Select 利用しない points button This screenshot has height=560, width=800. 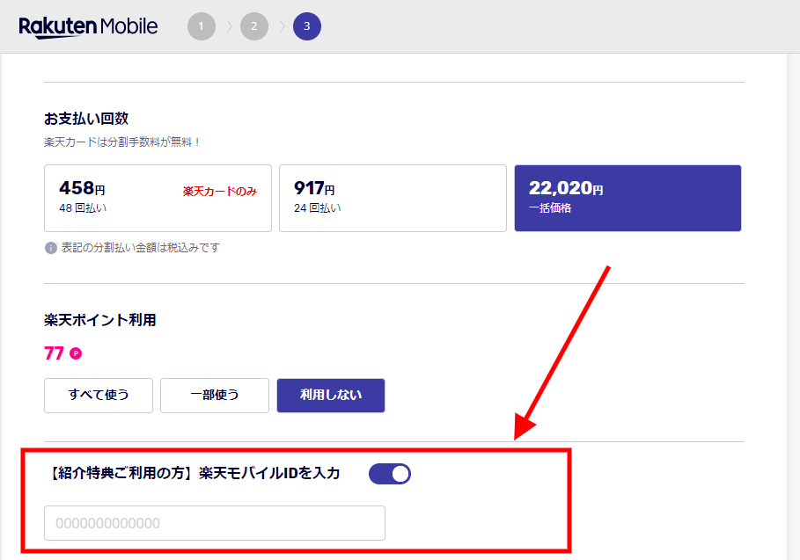[x=331, y=396]
